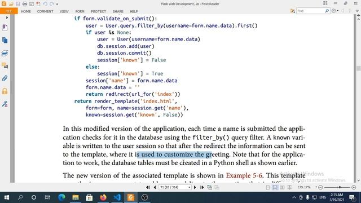Image resolution: width=361 pixels, height=203 pixels.
Task: Expand the navigation panel arrow
Action: tap(7, 17)
